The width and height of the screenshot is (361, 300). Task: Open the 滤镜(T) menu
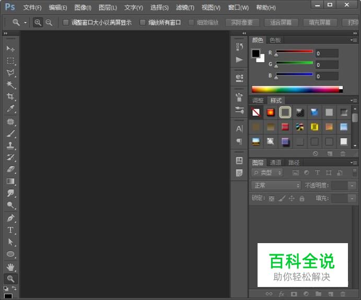tap(185, 8)
